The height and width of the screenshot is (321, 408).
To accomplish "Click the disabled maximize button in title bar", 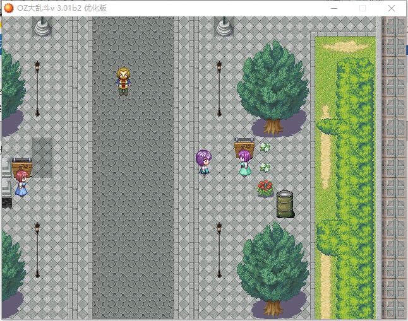I will point(363,8).
